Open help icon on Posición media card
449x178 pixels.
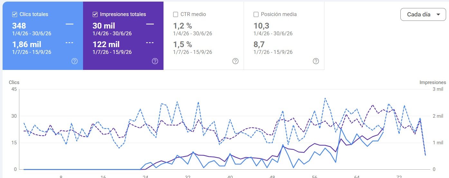tap(316, 61)
